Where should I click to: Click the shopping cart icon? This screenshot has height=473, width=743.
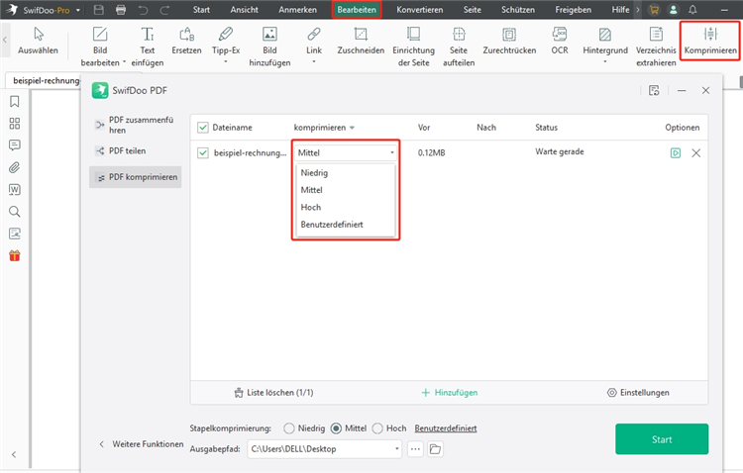coord(654,10)
